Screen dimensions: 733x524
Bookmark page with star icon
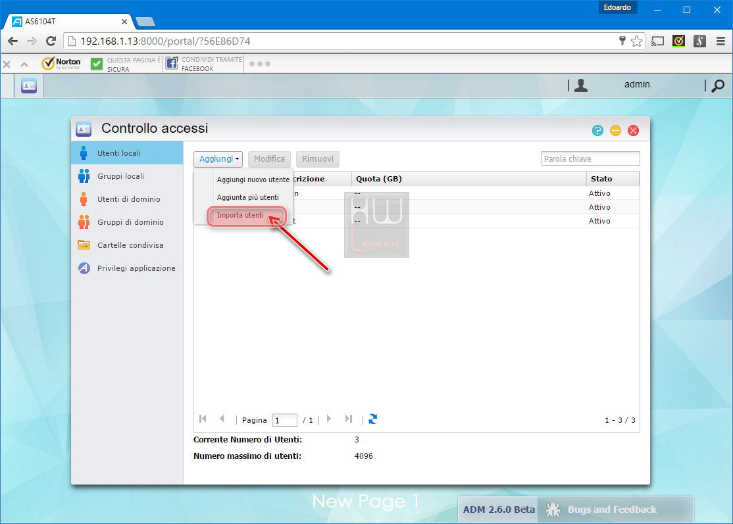coord(636,41)
